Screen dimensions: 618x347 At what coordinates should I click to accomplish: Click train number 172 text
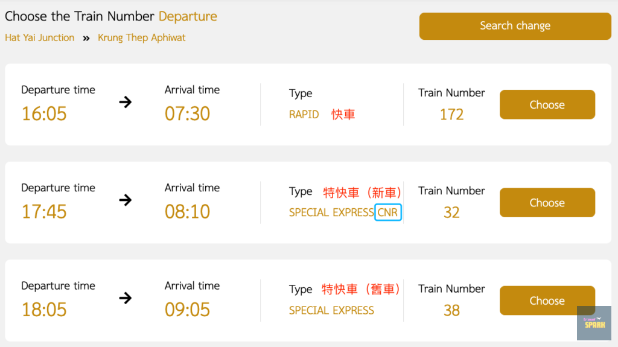click(451, 115)
